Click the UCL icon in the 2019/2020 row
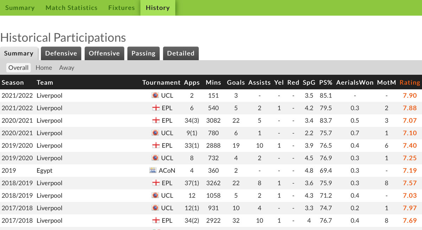422x230 pixels. pyautogui.click(x=155, y=158)
